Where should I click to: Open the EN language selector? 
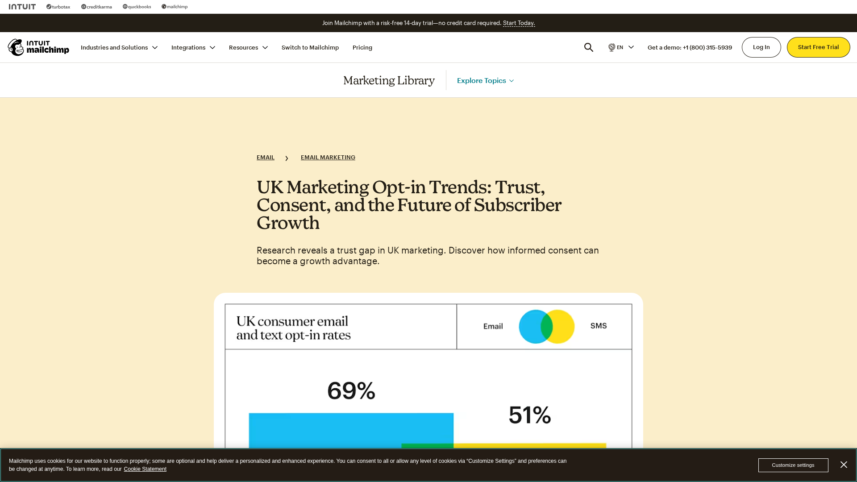click(x=621, y=47)
